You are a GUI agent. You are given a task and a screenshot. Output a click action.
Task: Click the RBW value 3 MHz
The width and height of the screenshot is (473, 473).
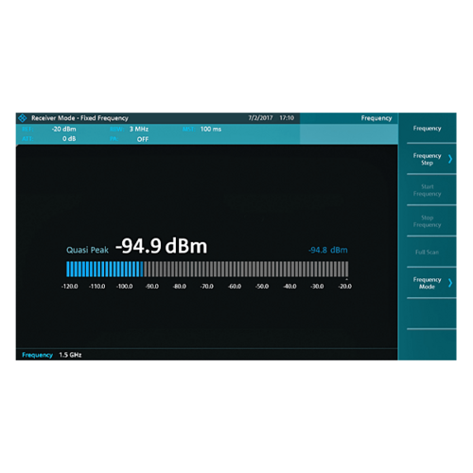(139, 129)
